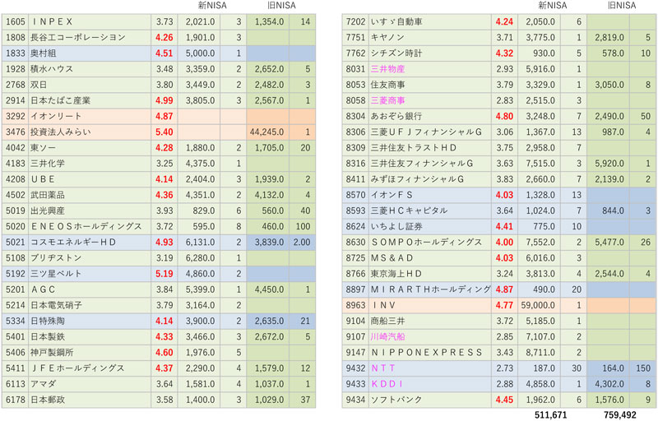Click the 三井住友フィナンシャルＧ cell
This screenshot has width=658, height=421.
pos(429,164)
